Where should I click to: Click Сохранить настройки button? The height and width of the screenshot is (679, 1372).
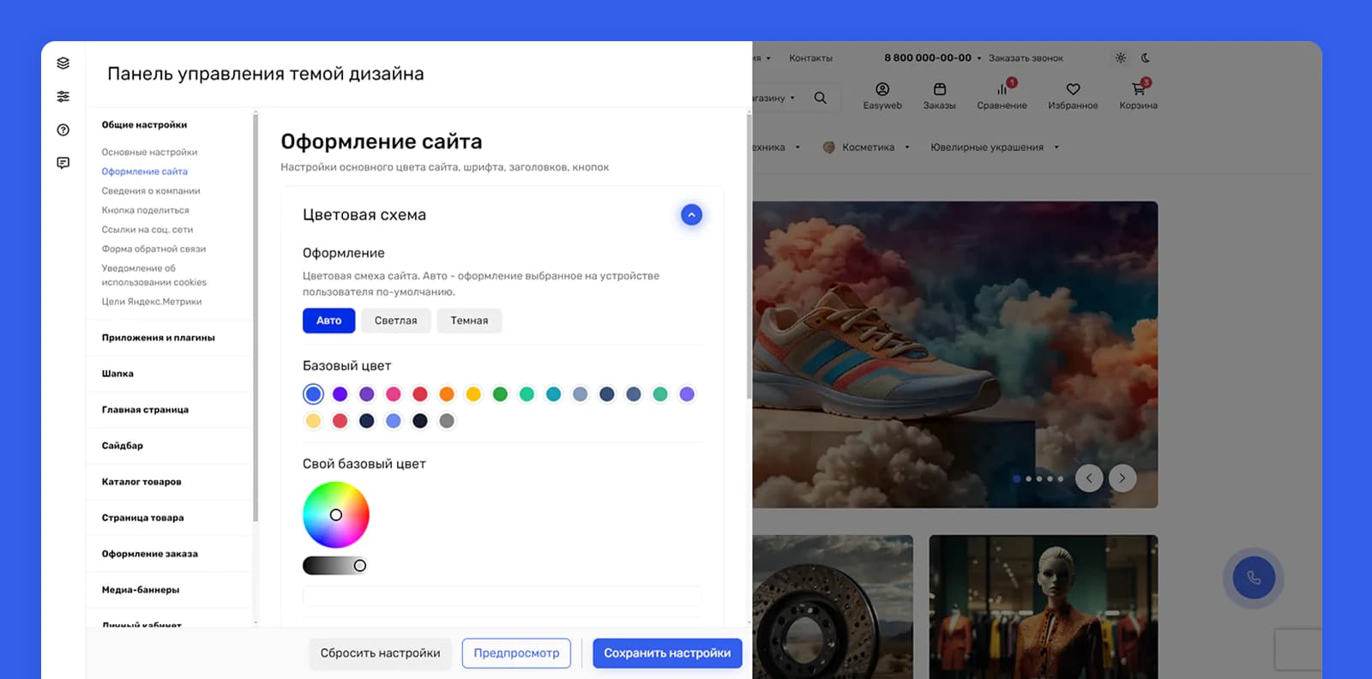(x=667, y=653)
